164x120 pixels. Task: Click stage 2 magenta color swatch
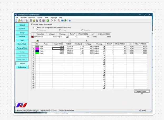(37, 49)
